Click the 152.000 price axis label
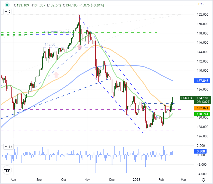This screenshot has width=213, height=184. [203, 15]
